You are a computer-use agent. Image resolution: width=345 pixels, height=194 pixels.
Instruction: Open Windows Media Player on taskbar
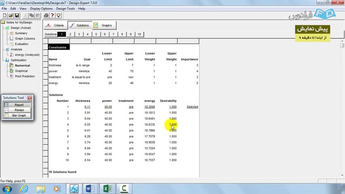tap(57, 189)
